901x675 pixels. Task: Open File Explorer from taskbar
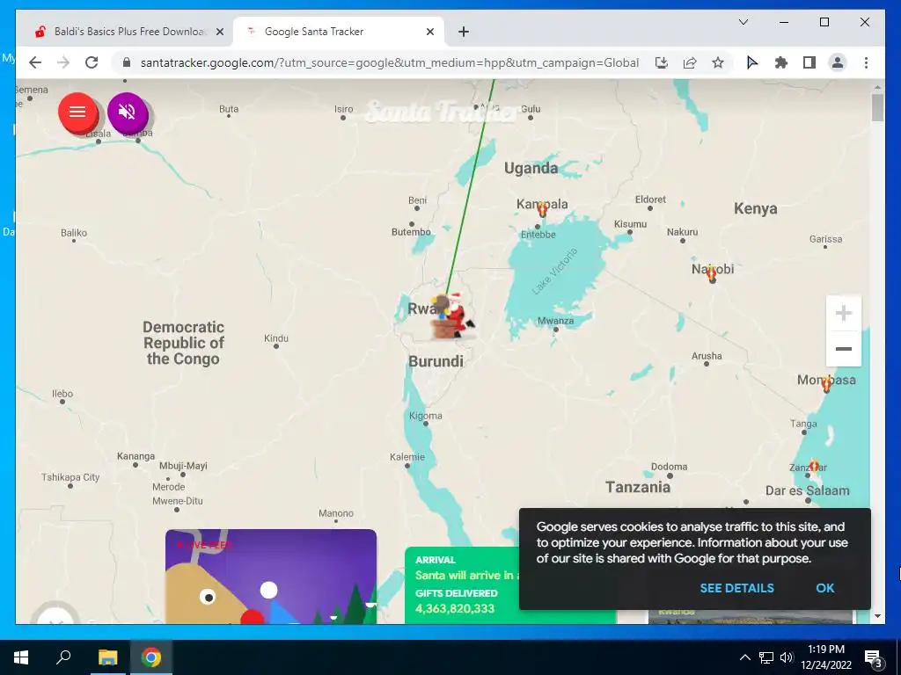(107, 657)
